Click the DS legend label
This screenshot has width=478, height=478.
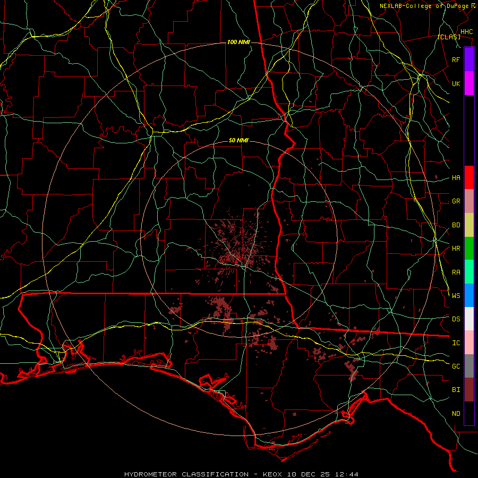tap(456, 319)
